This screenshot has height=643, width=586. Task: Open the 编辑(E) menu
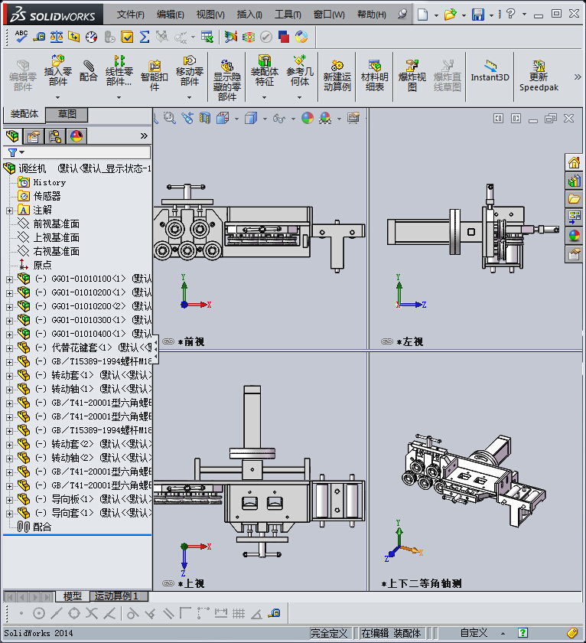171,15
